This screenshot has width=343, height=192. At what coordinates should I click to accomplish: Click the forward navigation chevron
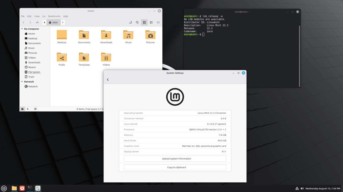click(x=30, y=22)
